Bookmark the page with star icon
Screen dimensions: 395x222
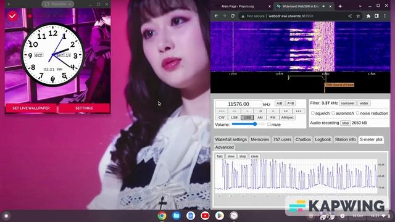pos(358,16)
